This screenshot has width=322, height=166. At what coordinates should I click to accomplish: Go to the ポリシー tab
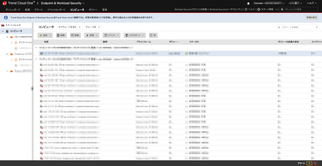[x=93, y=9]
